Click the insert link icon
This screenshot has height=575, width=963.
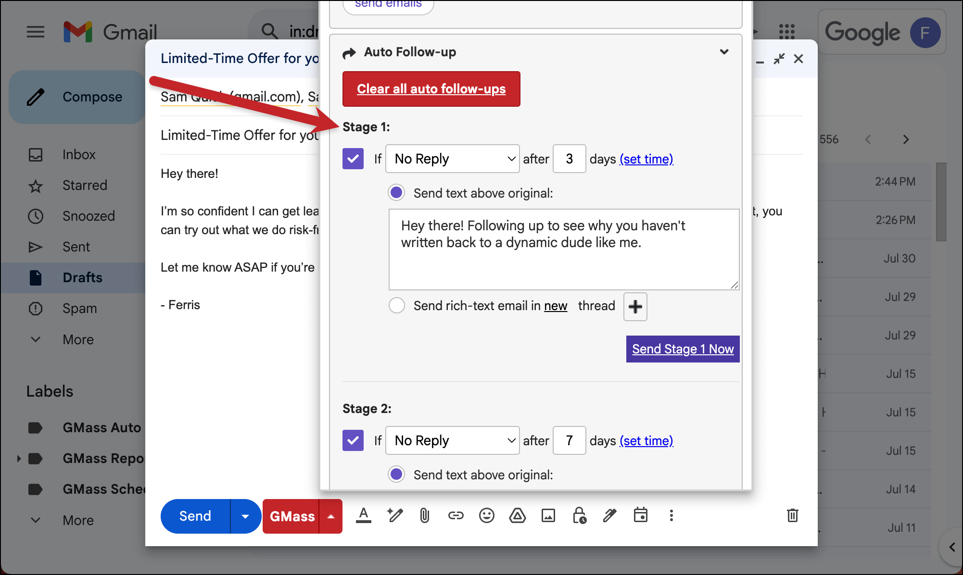tap(456, 516)
